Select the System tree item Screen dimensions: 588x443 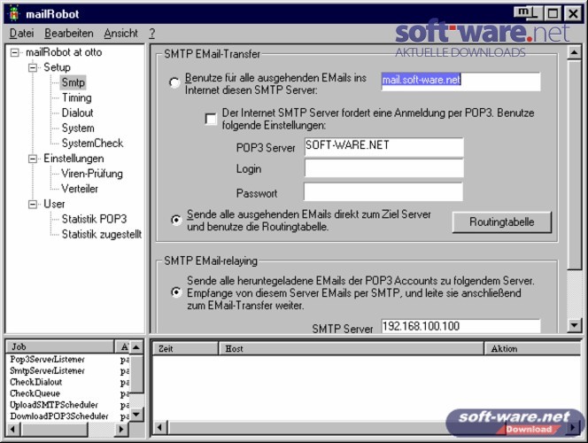click(x=78, y=128)
